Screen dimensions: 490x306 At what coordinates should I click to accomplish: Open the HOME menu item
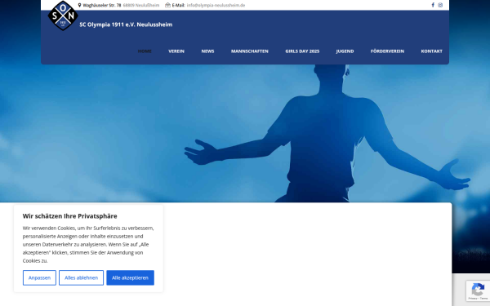(x=145, y=51)
